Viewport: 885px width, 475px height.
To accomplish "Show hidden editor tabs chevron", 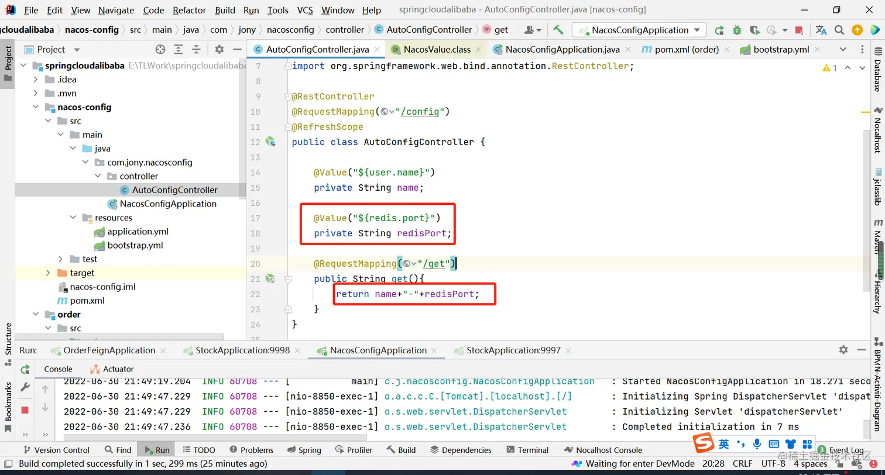I will [x=843, y=49].
